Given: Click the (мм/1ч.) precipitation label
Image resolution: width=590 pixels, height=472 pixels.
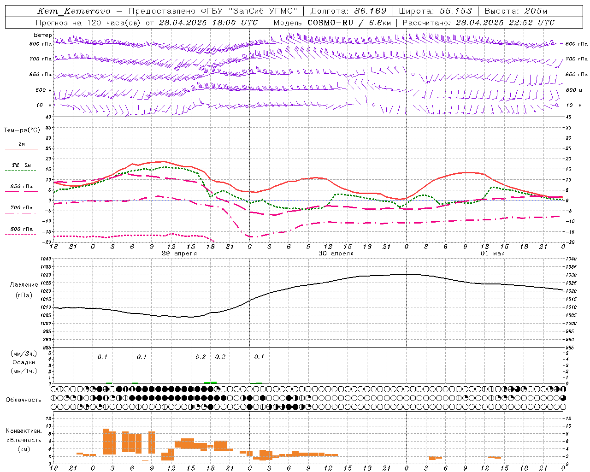Looking at the screenshot, I should click(x=24, y=371).
